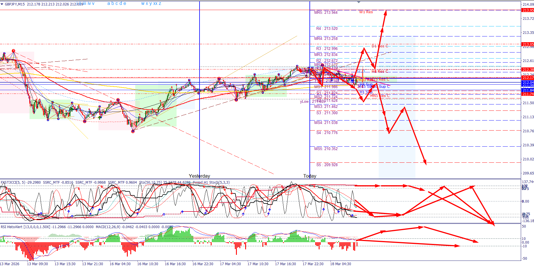
Task: Click the MR3: 212.834 pivot label
Action: click(x=326, y=55)
